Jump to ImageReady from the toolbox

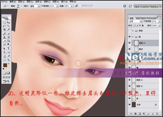(x=6, y=81)
